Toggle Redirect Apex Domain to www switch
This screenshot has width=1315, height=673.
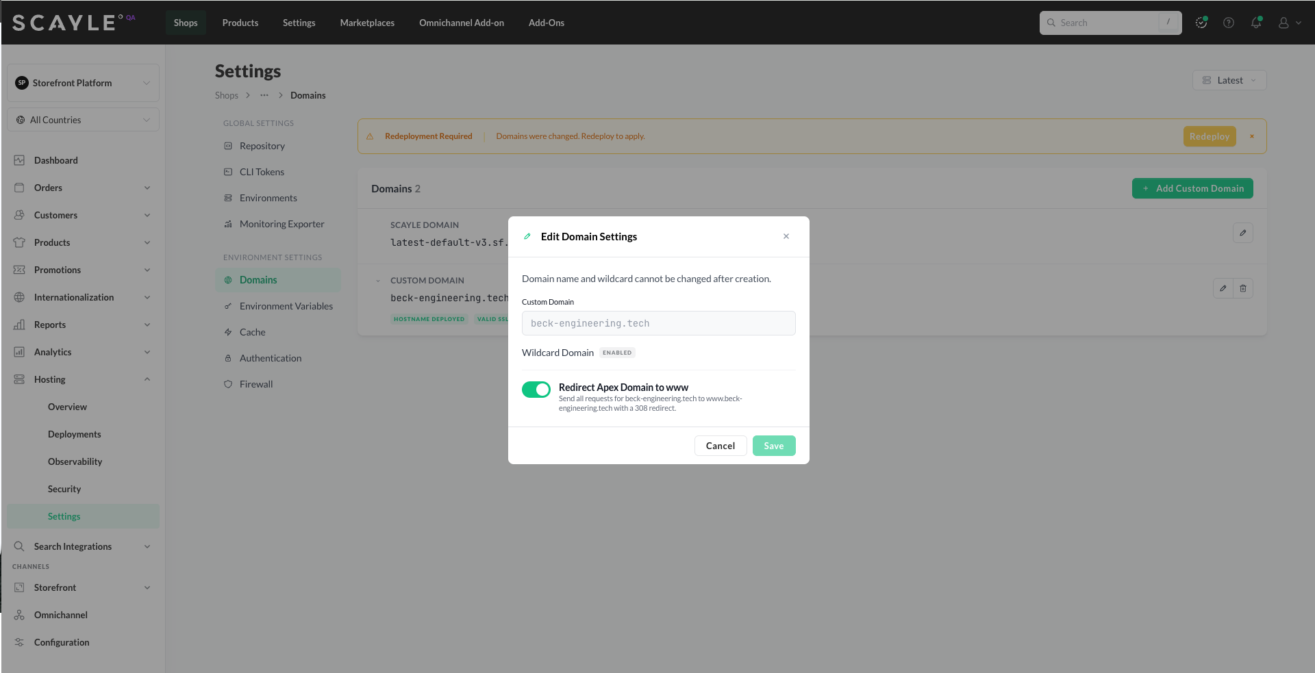coord(536,390)
